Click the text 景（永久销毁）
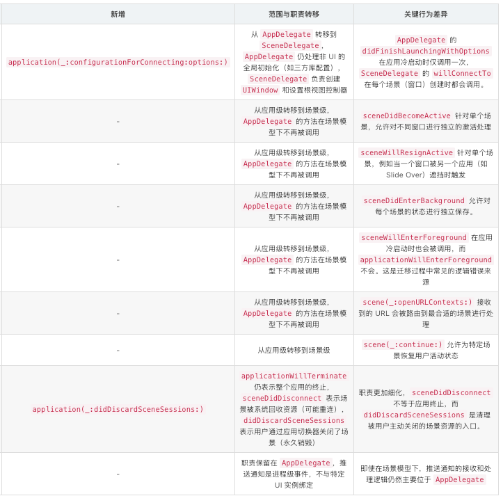Image resolution: width=503 pixels, height=496 pixels. pyautogui.click(x=292, y=442)
